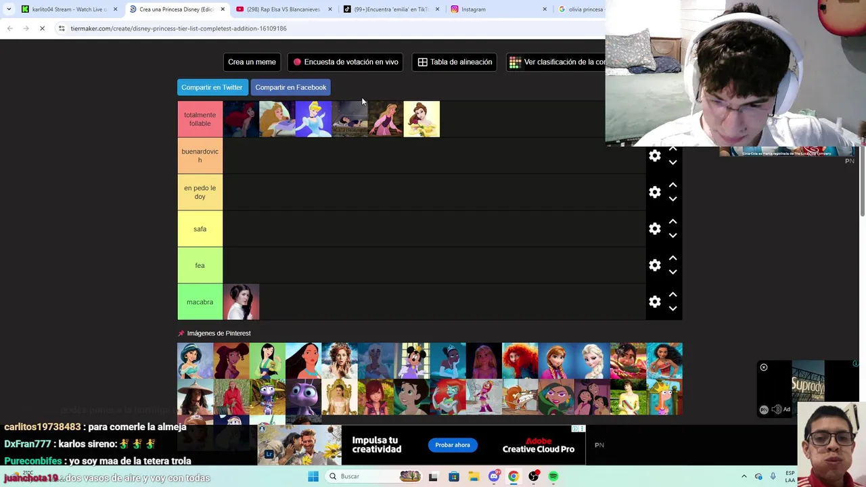Select Belle yellow dress image
Screen dimensions: 866x487
[x=421, y=119]
